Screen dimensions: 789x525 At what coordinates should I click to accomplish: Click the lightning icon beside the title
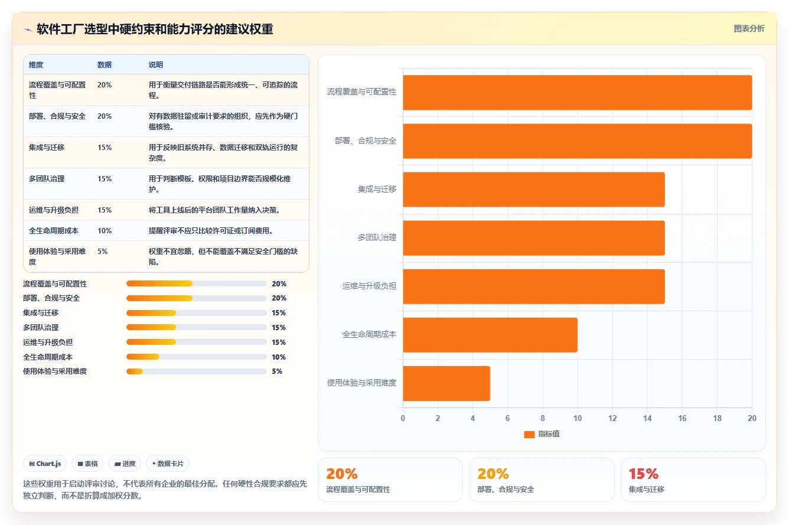tap(28, 30)
